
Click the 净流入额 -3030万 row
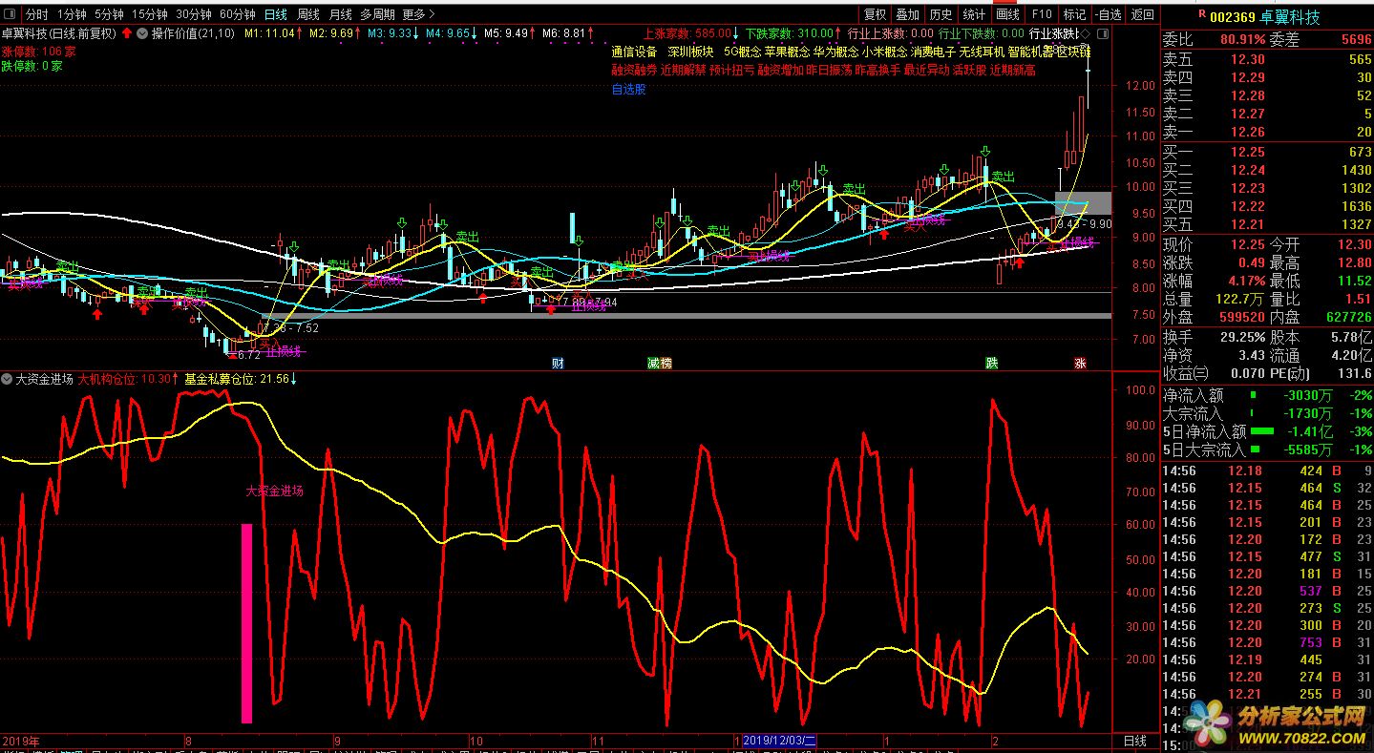click(1267, 395)
